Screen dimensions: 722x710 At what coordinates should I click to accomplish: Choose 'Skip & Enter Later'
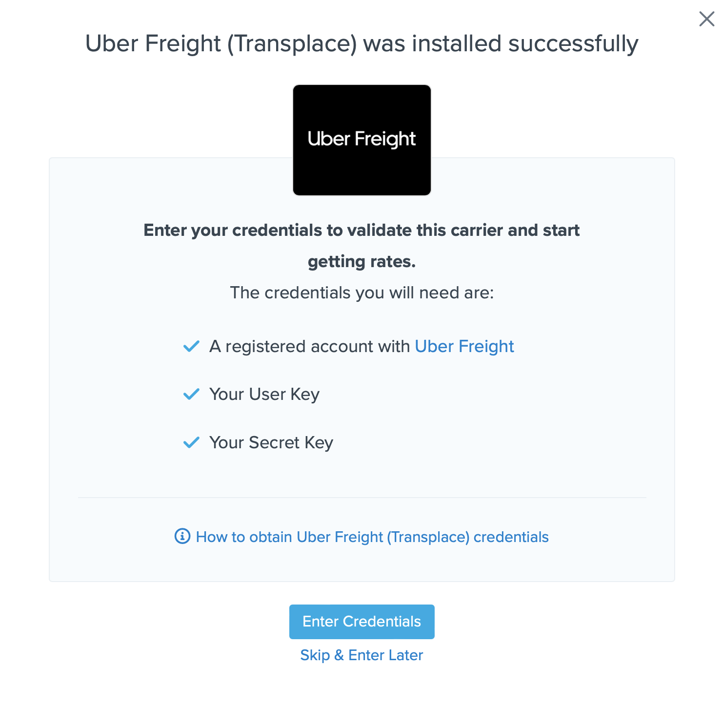click(x=361, y=655)
